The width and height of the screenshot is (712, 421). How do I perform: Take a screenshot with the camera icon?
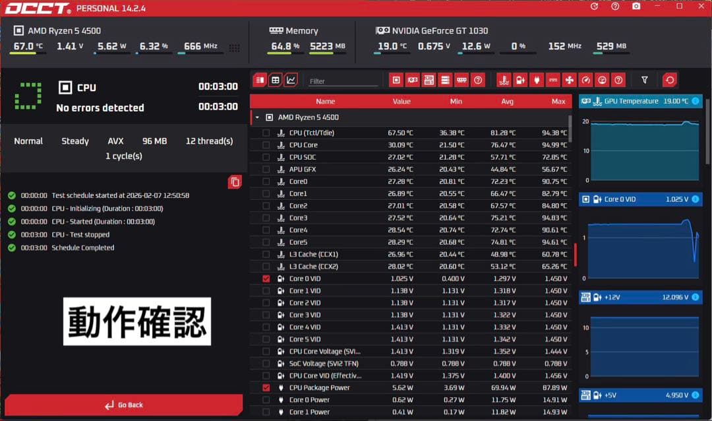(x=636, y=7)
